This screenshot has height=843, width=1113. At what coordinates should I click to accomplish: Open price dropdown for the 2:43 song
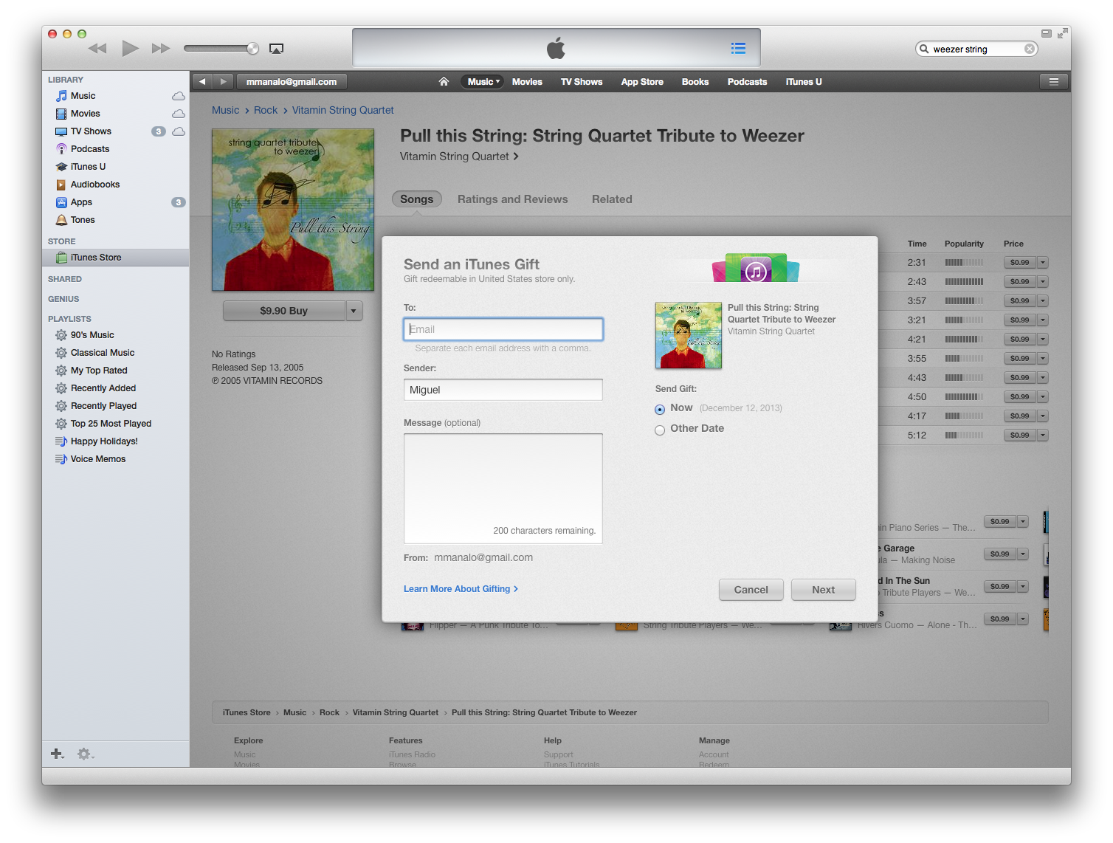pos(1043,282)
